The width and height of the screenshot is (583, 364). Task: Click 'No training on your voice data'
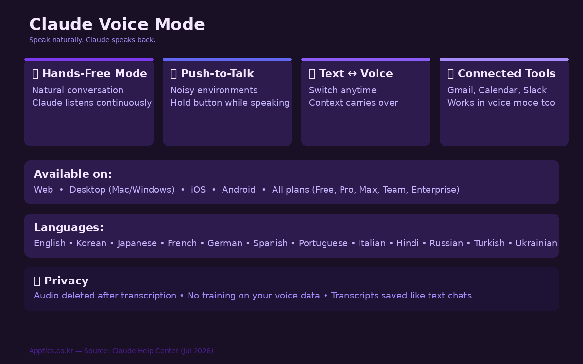click(254, 296)
